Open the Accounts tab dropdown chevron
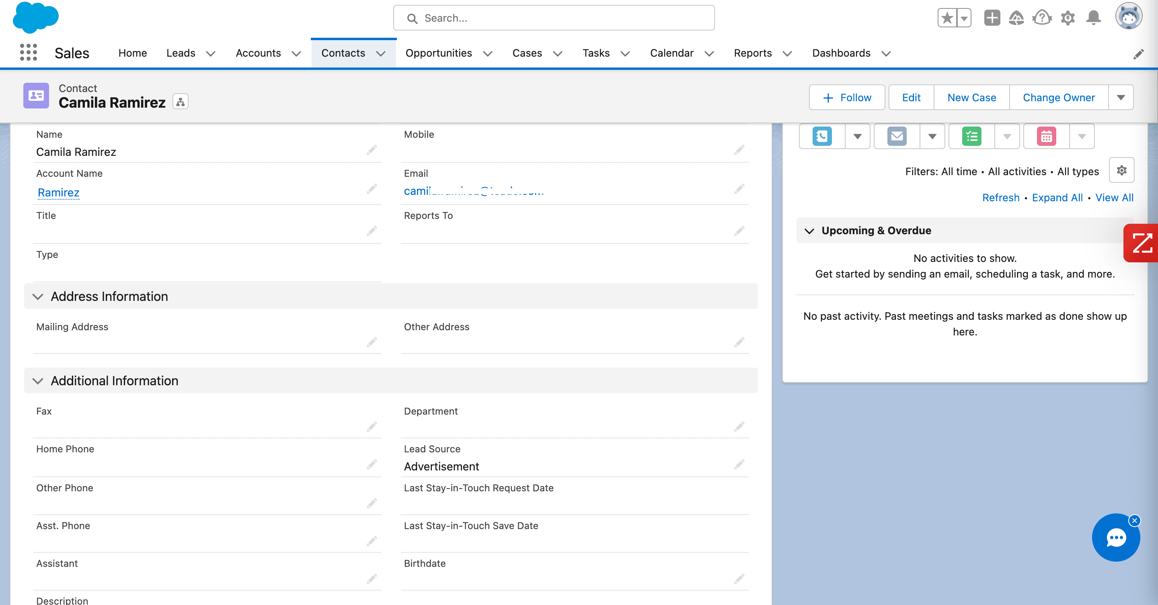 [296, 53]
